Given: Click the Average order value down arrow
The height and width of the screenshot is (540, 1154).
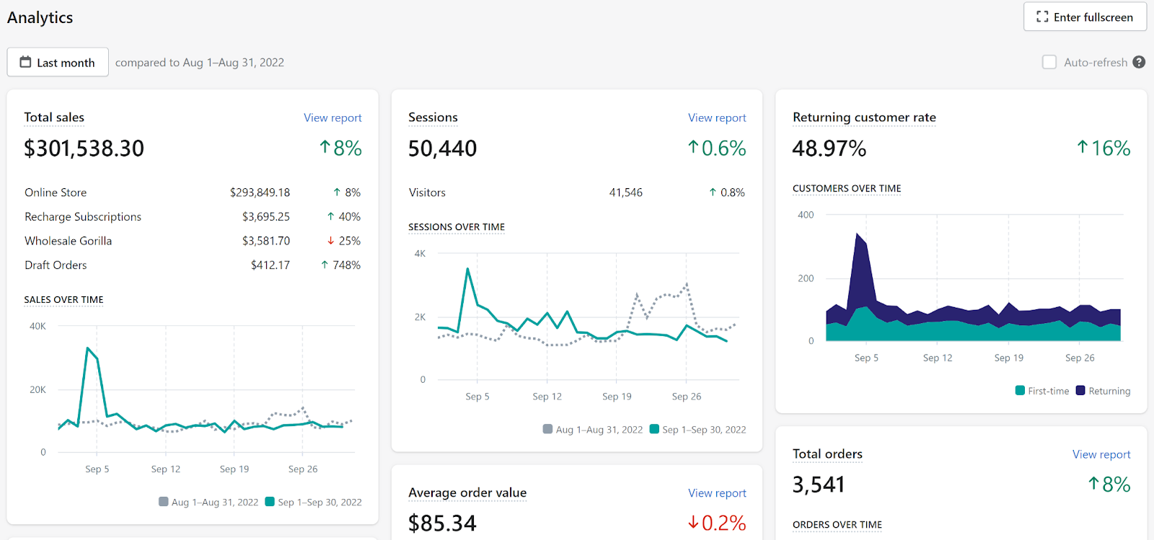Looking at the screenshot, I should tap(693, 522).
